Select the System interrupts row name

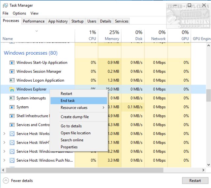click(31, 98)
